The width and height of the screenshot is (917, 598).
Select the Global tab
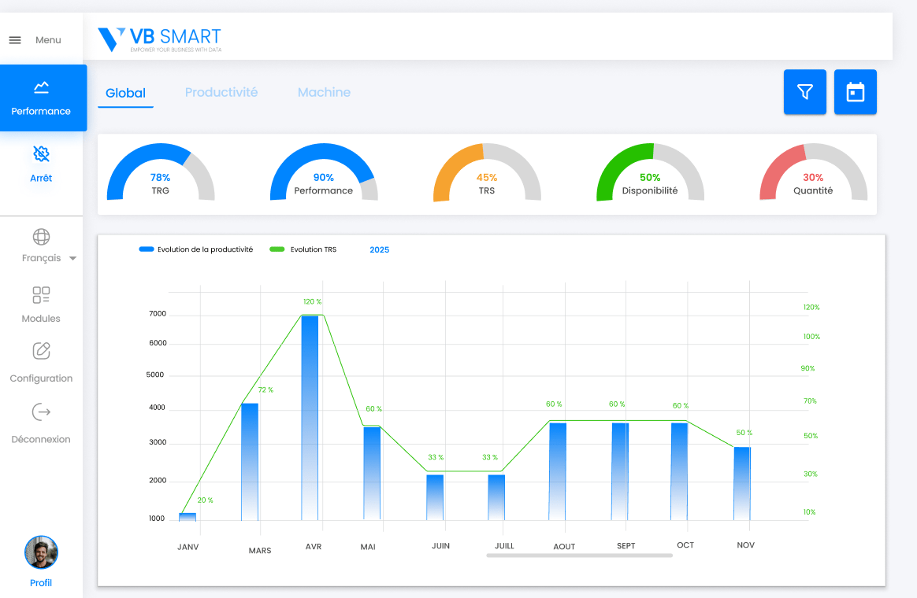pyautogui.click(x=125, y=93)
